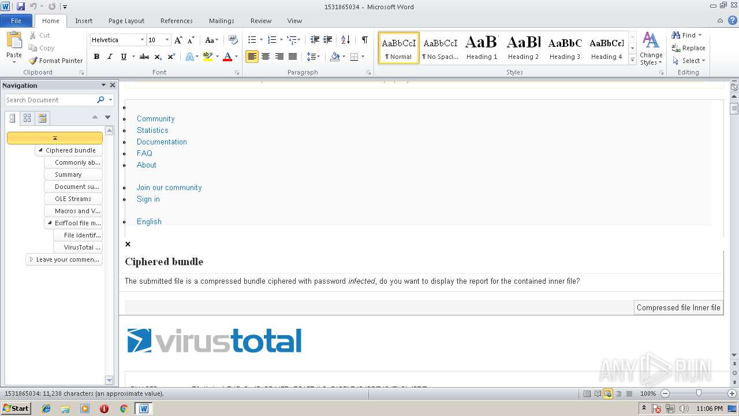Open the Sign in link
Viewport: 739px width, 416px height.
click(x=148, y=199)
